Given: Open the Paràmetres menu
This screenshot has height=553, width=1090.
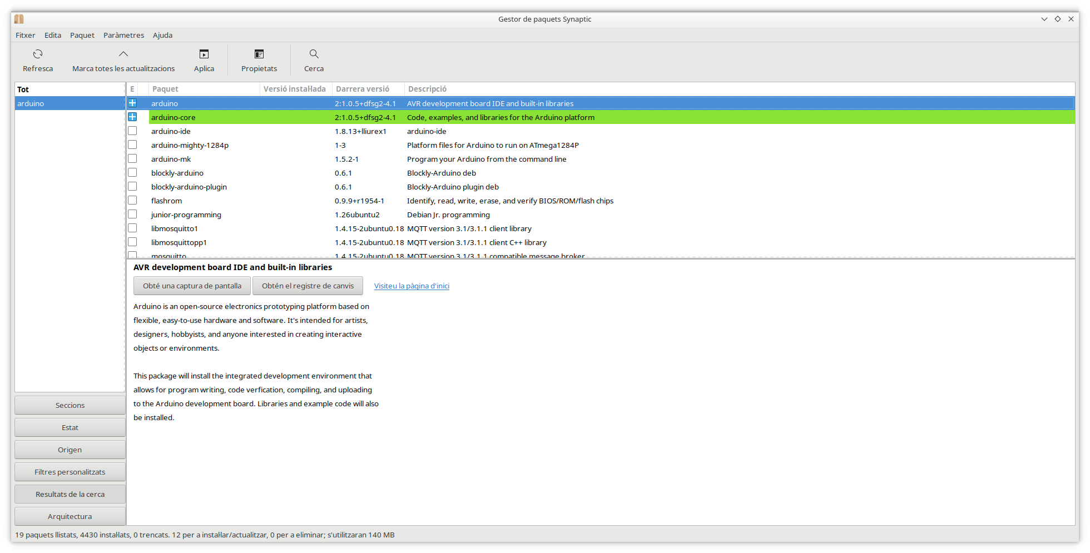Looking at the screenshot, I should (x=123, y=35).
